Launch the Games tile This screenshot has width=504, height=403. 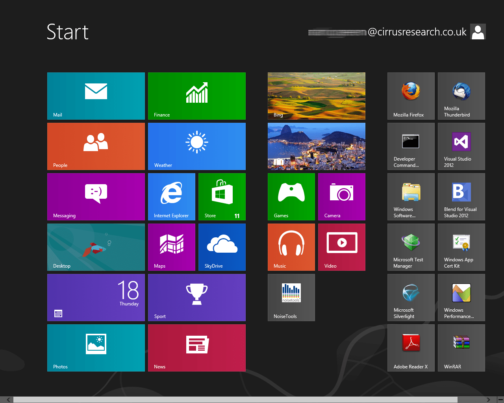tap(291, 197)
